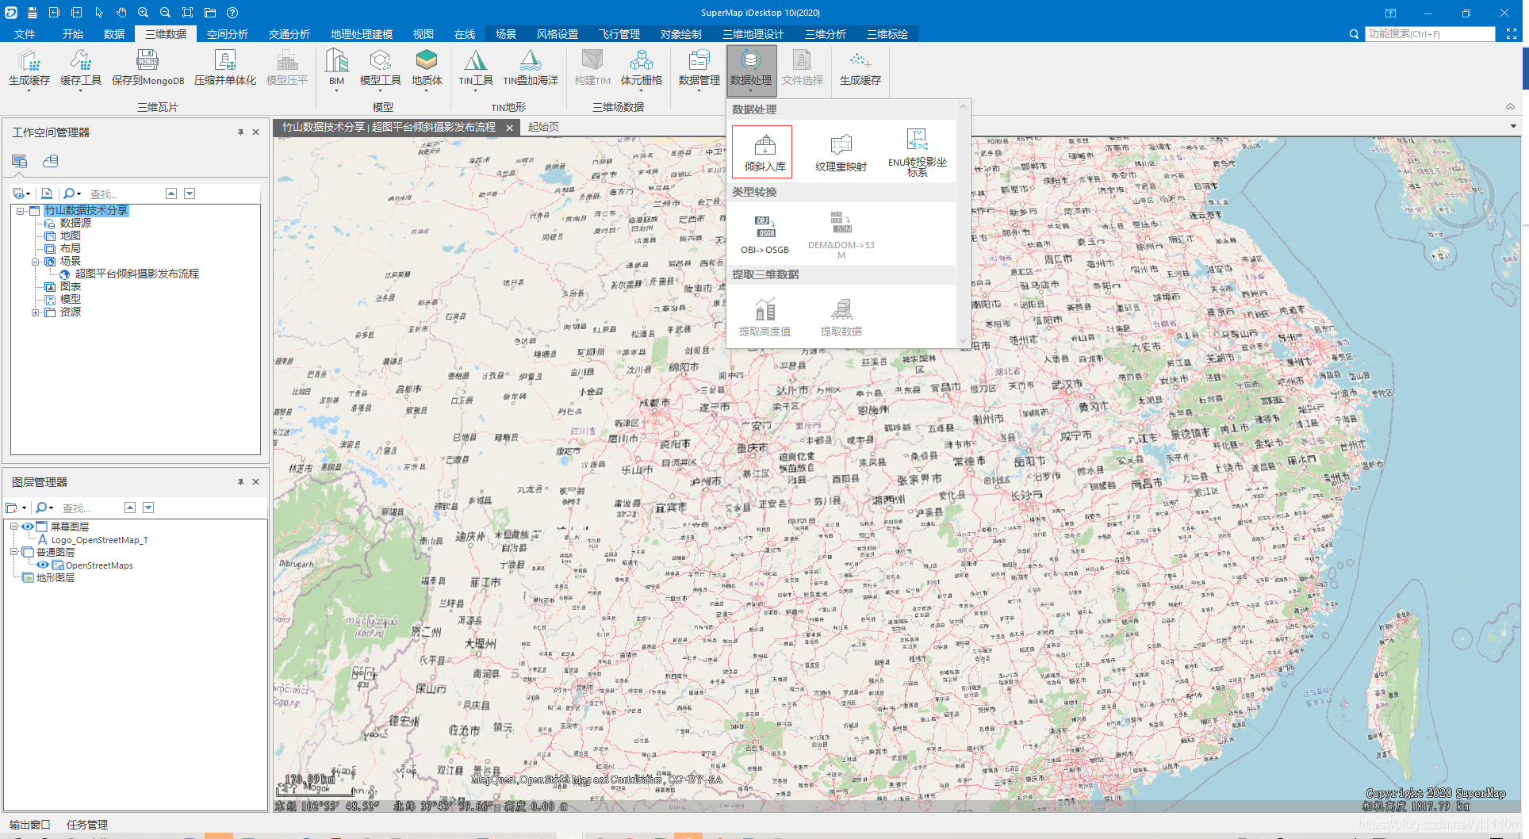
Task: Click the 地质体 geological body icon
Action: [x=427, y=68]
